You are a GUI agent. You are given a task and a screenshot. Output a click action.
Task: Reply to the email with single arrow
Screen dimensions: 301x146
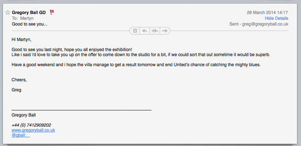tap(145, 31)
